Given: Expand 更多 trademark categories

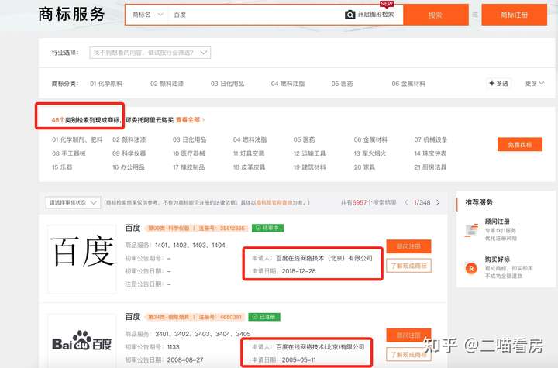Looking at the screenshot, I should (535, 83).
